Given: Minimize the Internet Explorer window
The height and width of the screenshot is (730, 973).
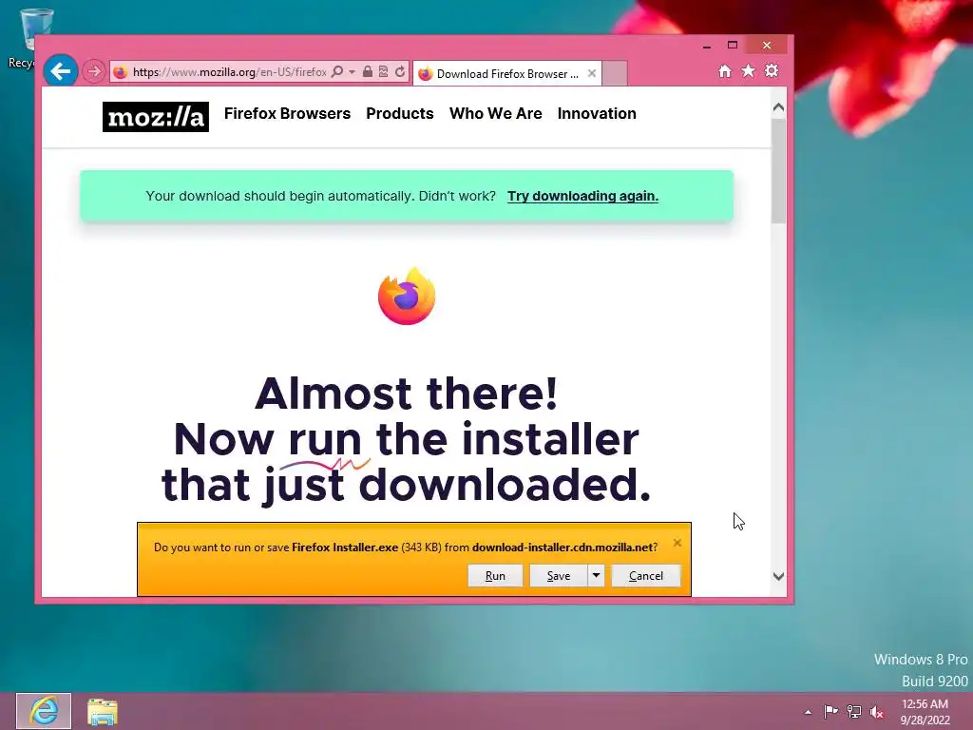Looking at the screenshot, I should tap(707, 46).
